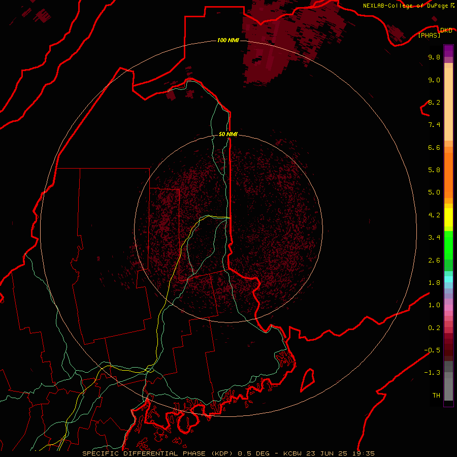Pick the yellow segment of the color bar

tap(448, 217)
